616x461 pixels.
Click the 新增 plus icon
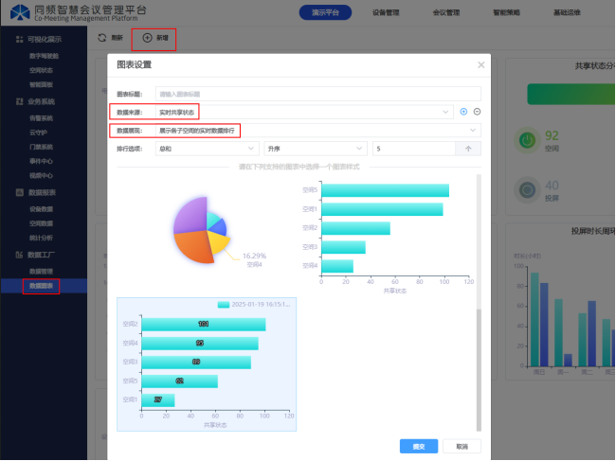(147, 38)
